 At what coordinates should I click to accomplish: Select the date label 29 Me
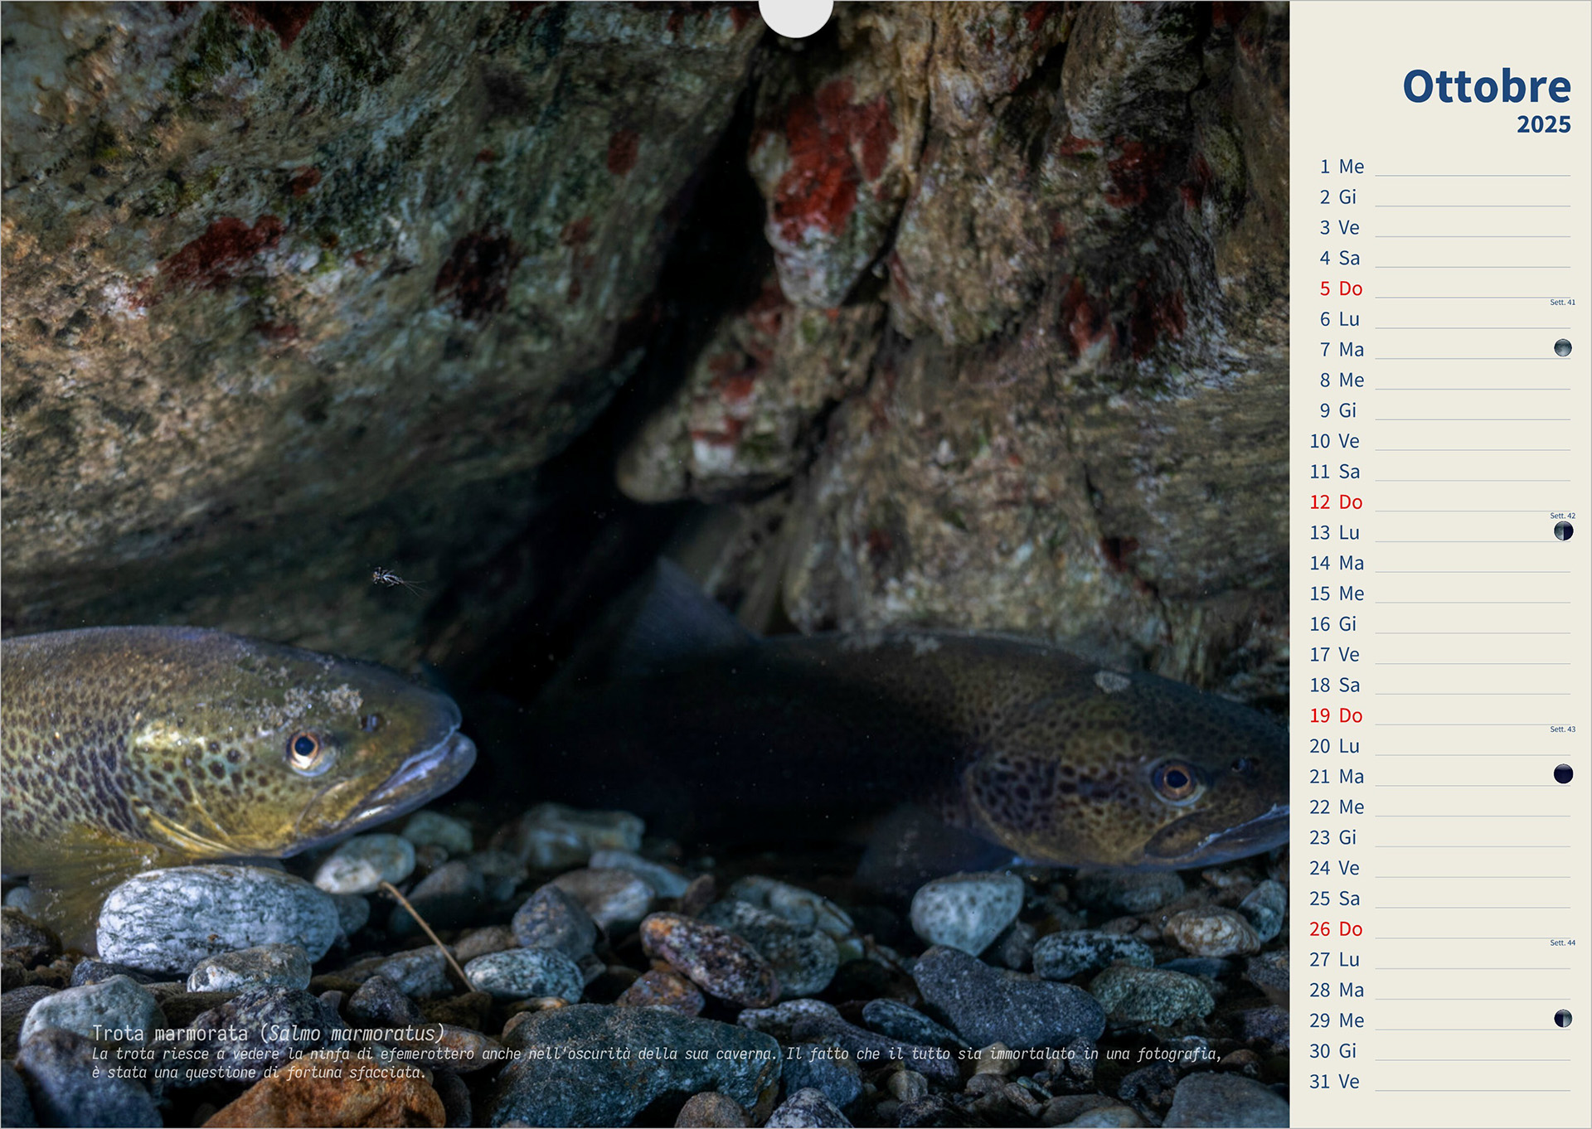point(1337,1020)
